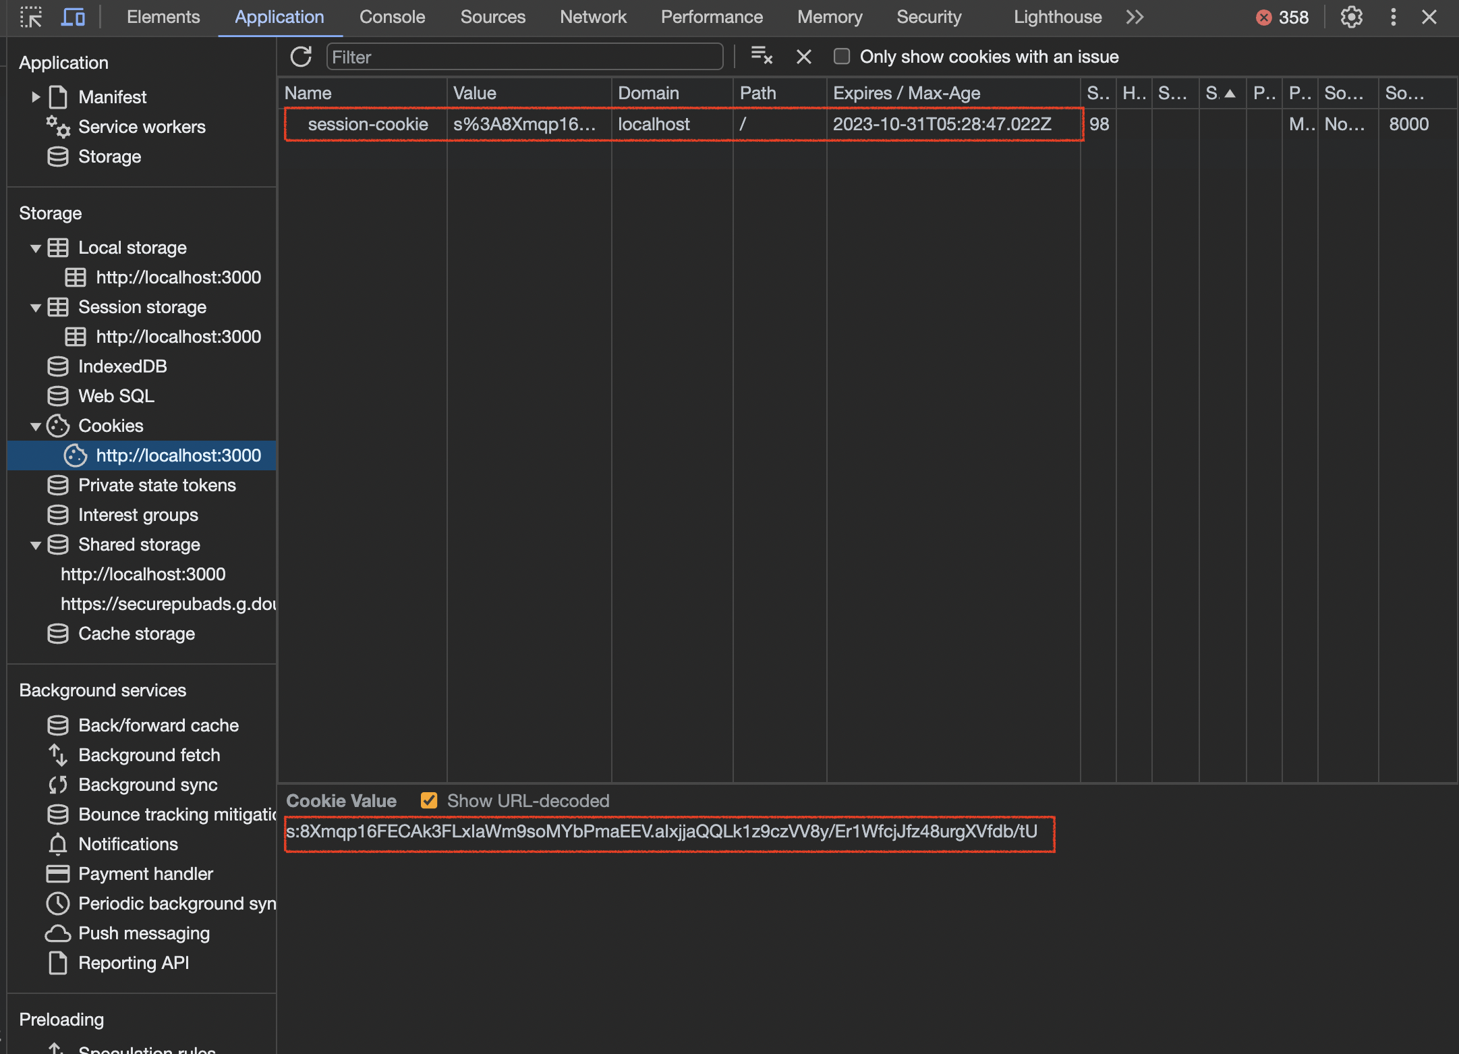1459x1054 pixels.
Task: Expand the Manifest tree arrow
Action: (36, 97)
